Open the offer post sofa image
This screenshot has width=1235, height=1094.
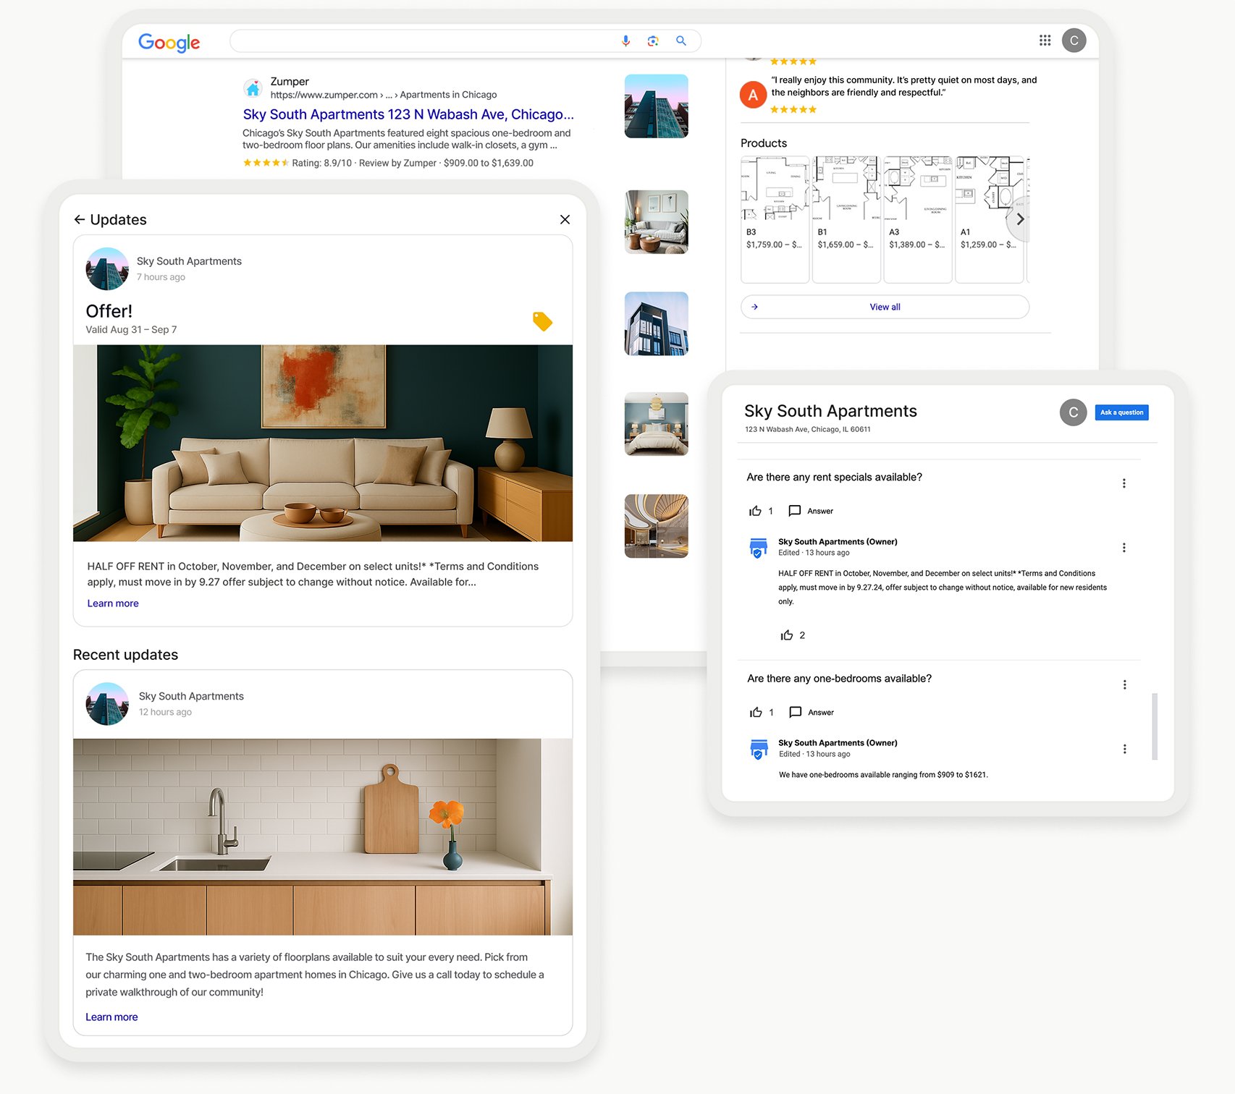pos(323,443)
